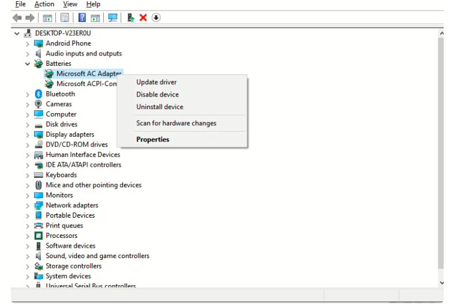
Task: Click the Disable device down-arrow toolbar icon
Action: point(156,18)
